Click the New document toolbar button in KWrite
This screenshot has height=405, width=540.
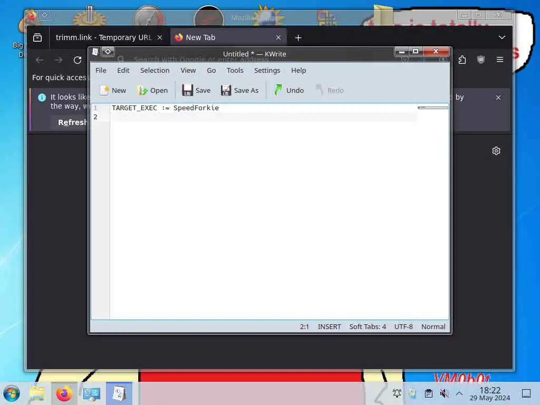[x=113, y=90]
